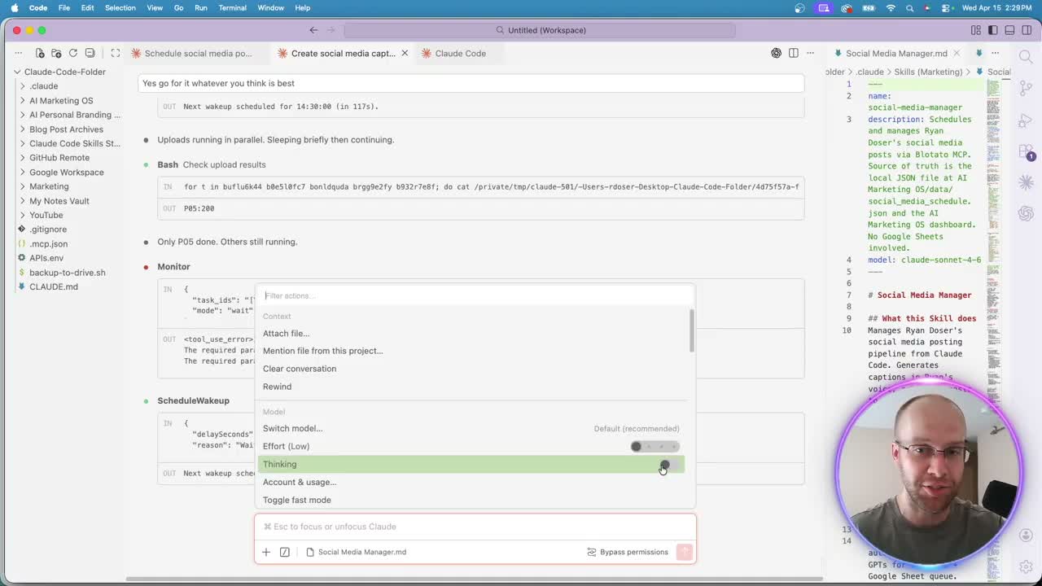Viewport: 1042px width, 586px height.
Task: Switch to Social Media Manager.md tab
Action: (896, 53)
